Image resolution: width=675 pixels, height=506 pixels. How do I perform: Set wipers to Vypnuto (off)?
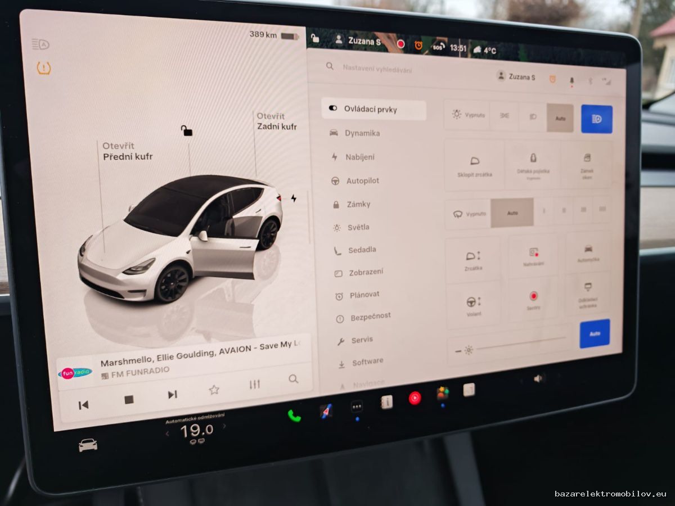point(469,214)
